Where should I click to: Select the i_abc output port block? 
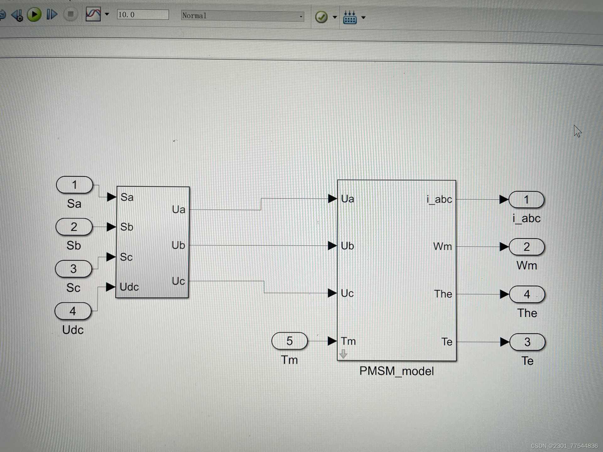point(526,200)
